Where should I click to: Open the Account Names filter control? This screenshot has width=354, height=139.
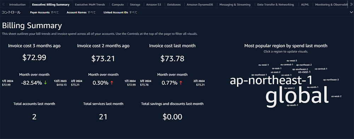pyautogui.click(x=81, y=12)
